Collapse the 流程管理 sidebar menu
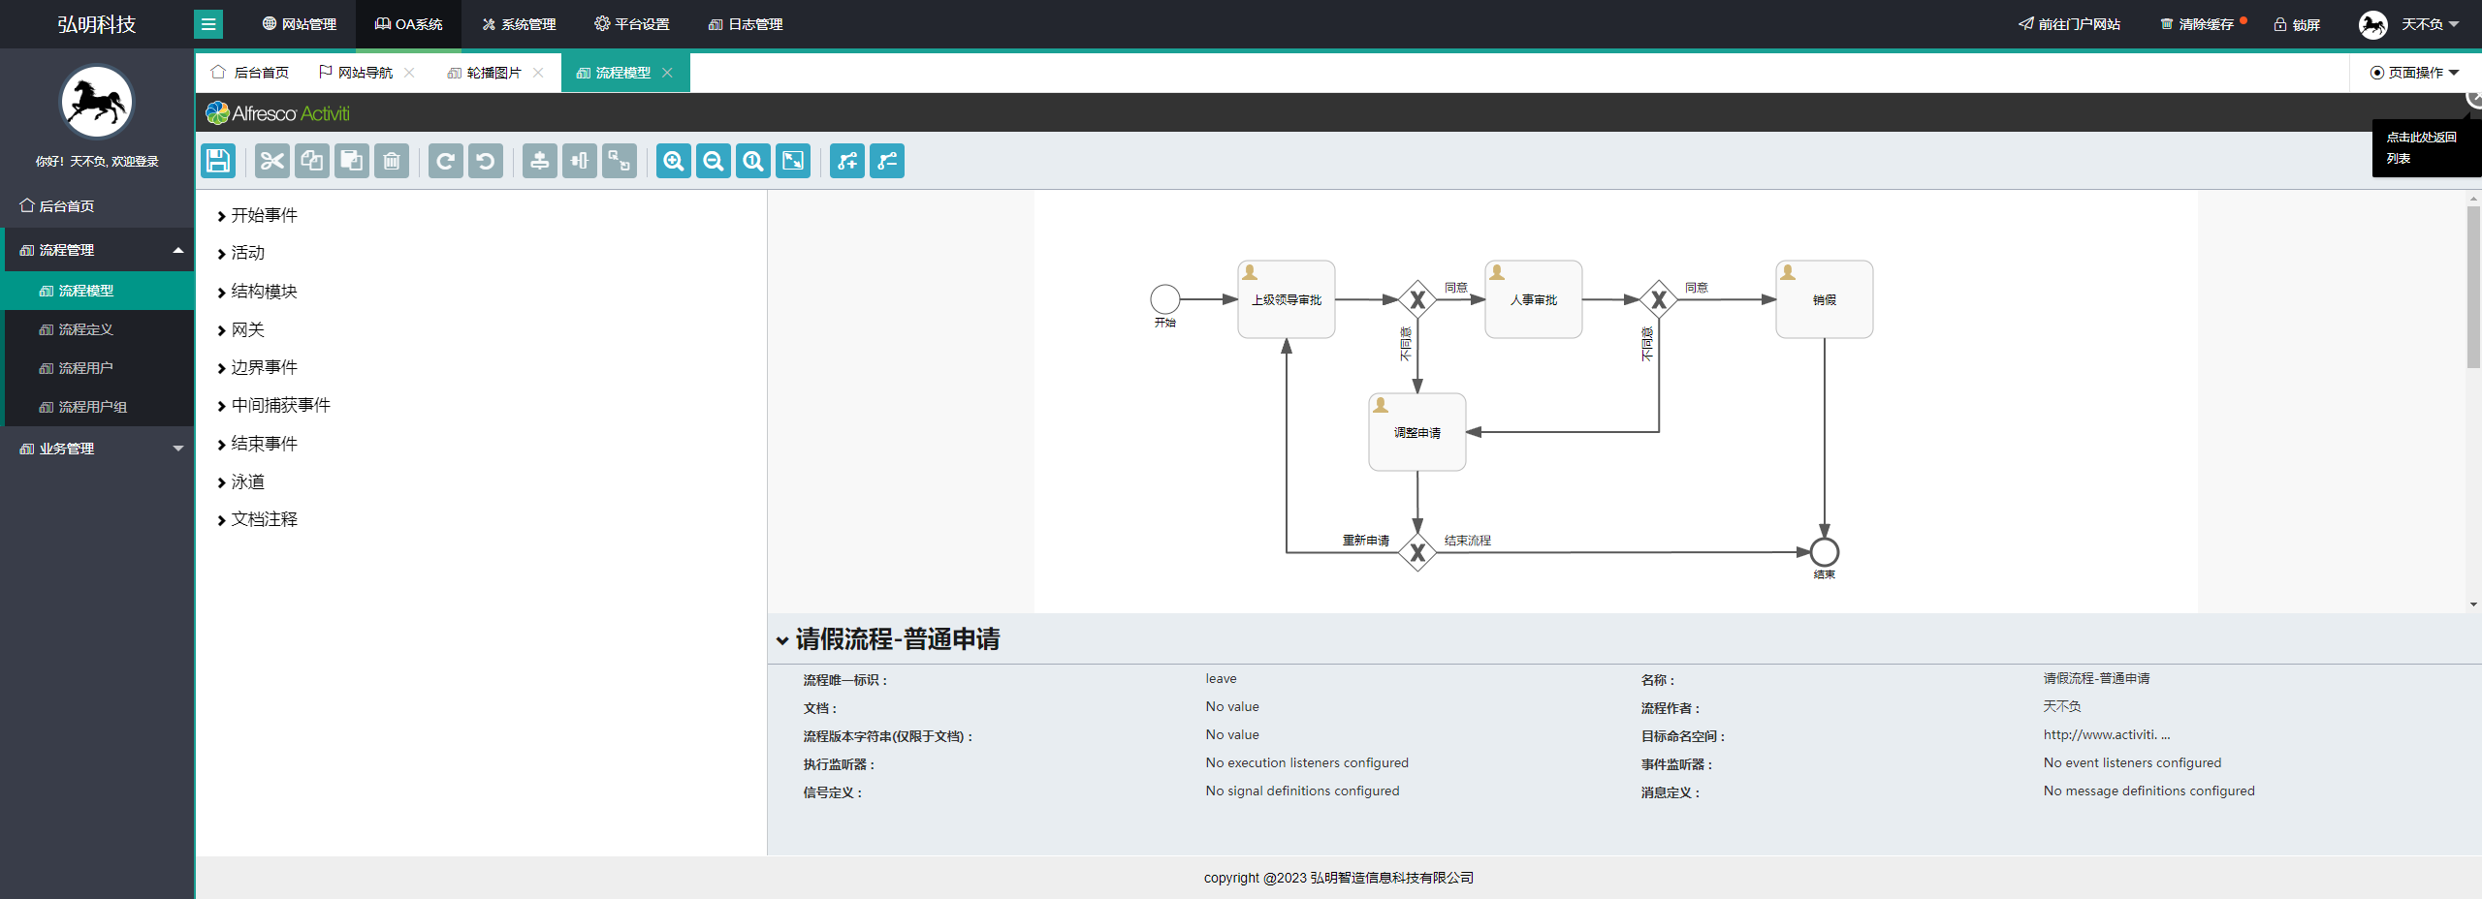 coord(97,250)
